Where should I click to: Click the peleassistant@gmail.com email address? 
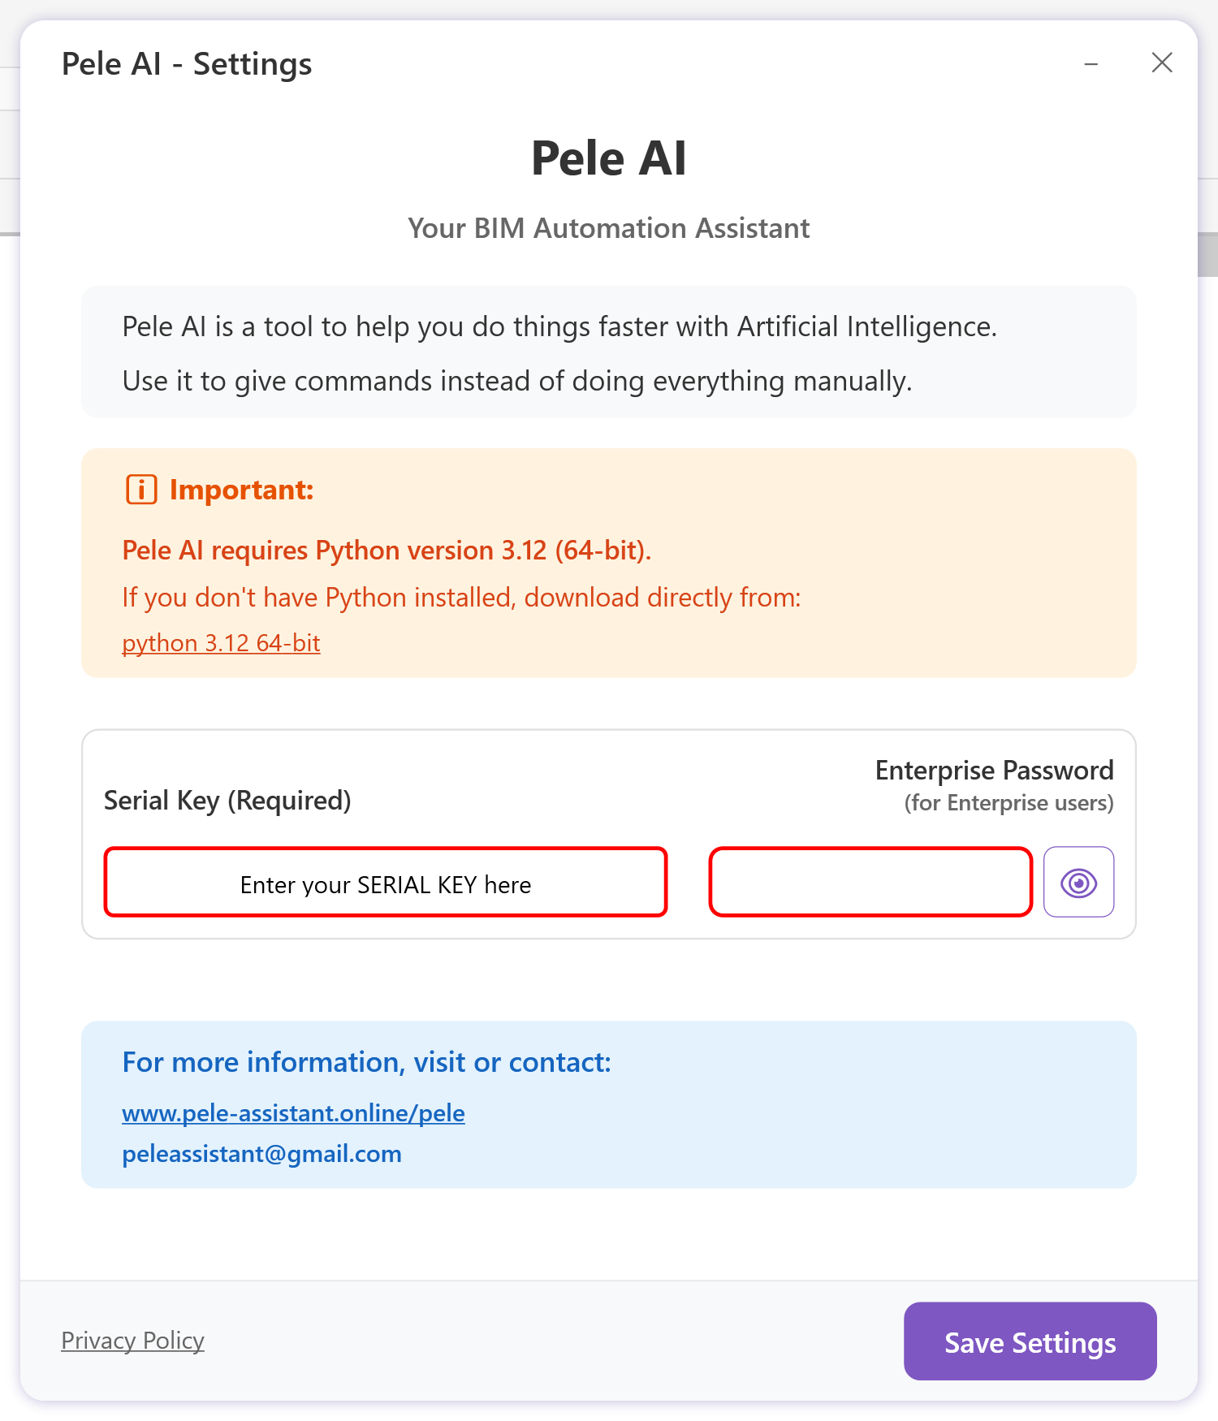261,1154
